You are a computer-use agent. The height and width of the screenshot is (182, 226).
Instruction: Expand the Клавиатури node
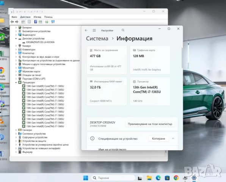(16, 49)
